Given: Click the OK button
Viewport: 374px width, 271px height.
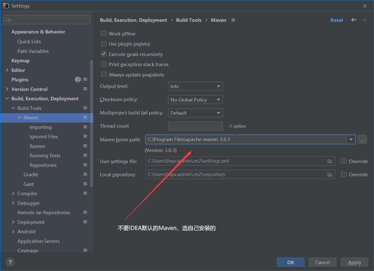Looking at the screenshot, I should [291, 262].
